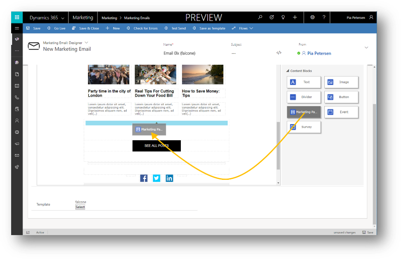
Task: Click 'Real Tips For Cutting Down' heading
Action: (154, 93)
